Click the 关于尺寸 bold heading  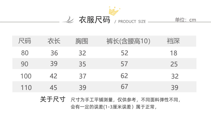click(x=53, y=99)
